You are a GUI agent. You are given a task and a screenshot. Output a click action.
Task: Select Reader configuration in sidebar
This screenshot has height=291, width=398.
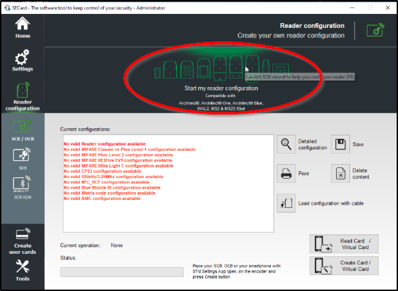coord(23,97)
